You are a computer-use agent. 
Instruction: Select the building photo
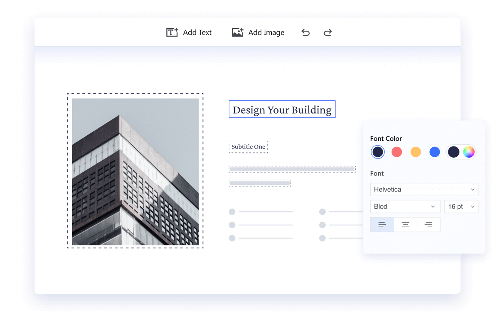[x=135, y=171]
